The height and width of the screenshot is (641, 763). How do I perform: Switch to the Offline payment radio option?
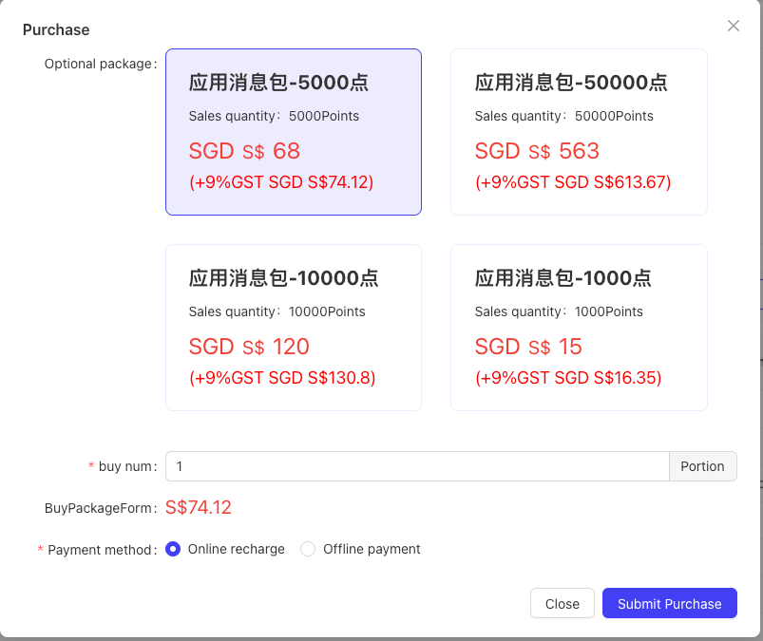[x=308, y=549]
